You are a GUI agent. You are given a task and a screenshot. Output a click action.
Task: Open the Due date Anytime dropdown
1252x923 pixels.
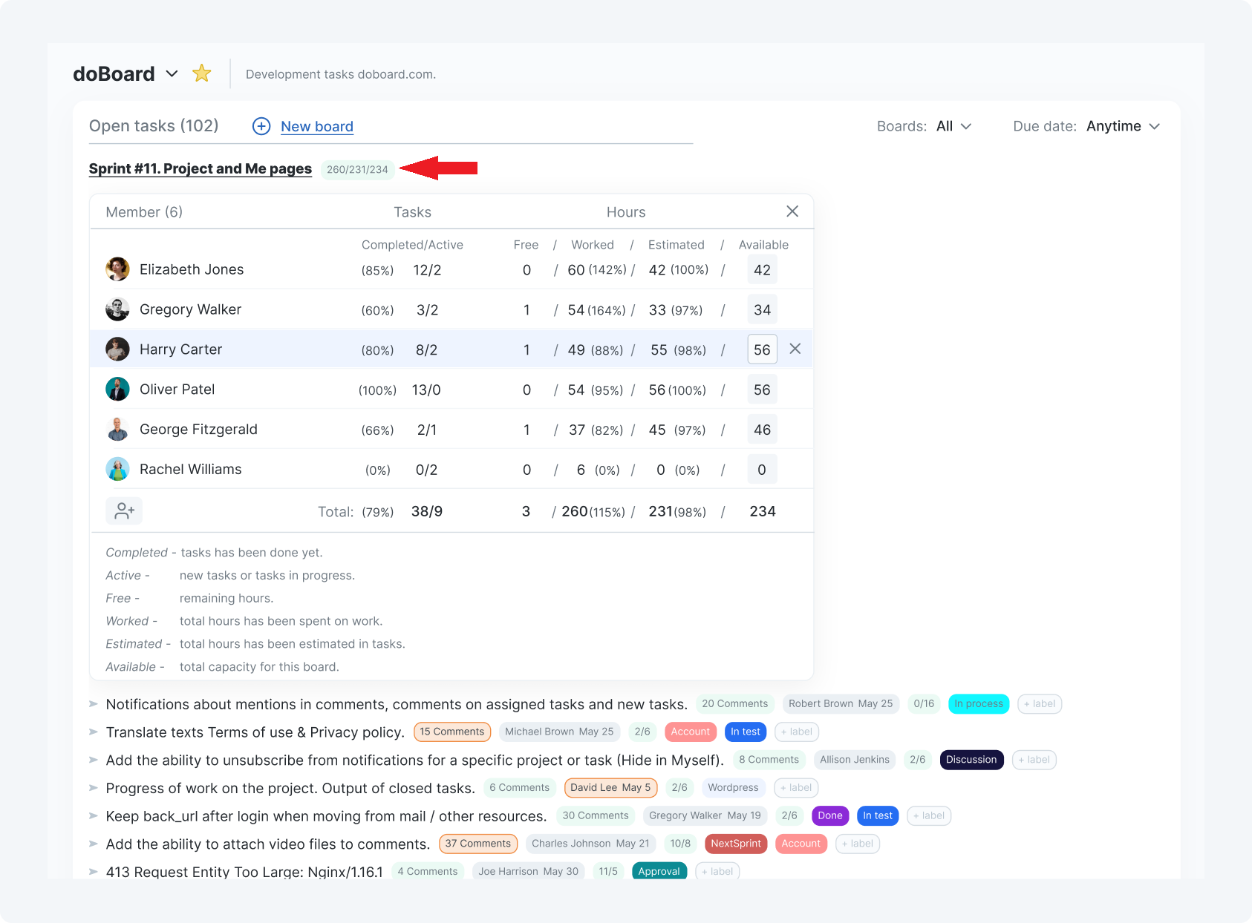pyautogui.click(x=1122, y=126)
